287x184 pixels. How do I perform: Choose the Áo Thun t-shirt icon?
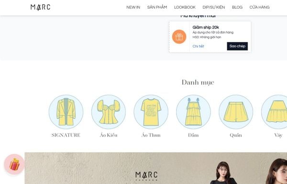pyautogui.click(x=151, y=112)
